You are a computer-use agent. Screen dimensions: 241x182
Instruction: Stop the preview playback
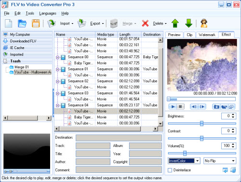pos(180,107)
